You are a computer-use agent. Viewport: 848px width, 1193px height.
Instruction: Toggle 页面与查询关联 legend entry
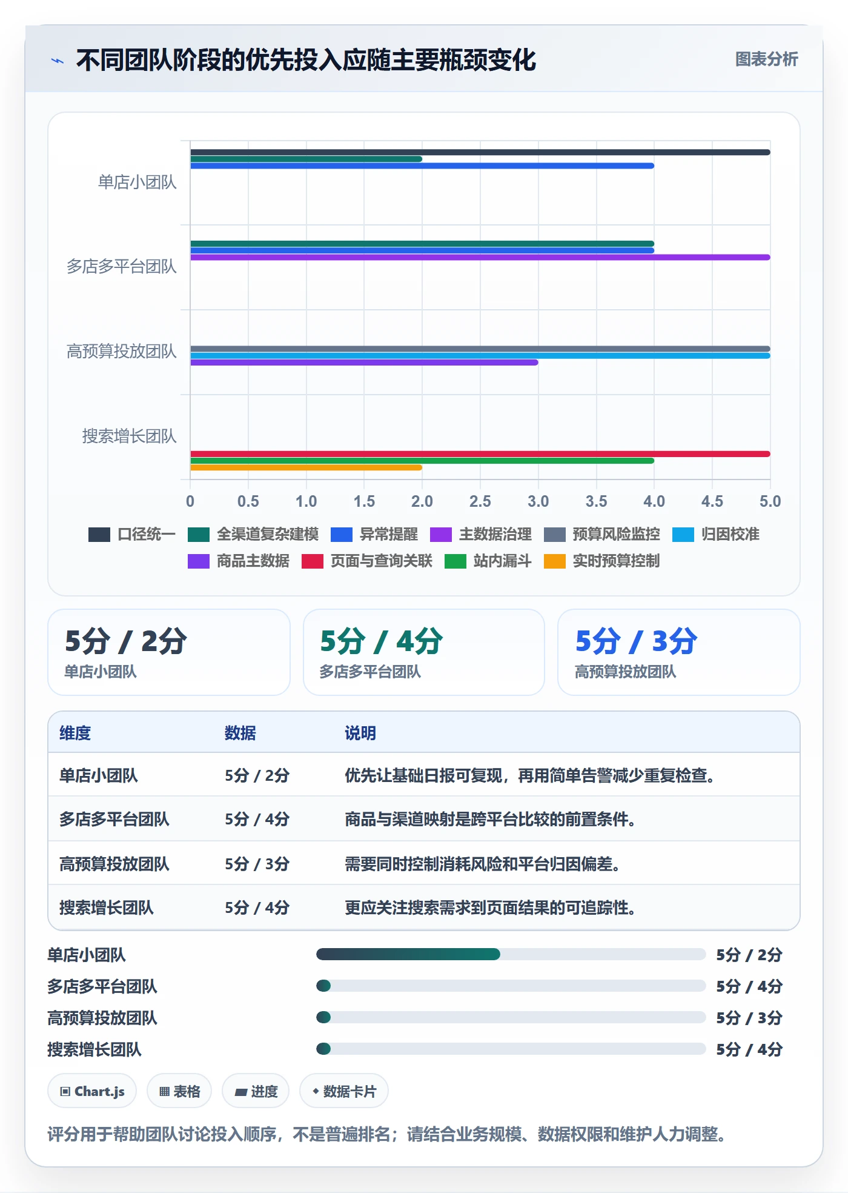(367, 561)
